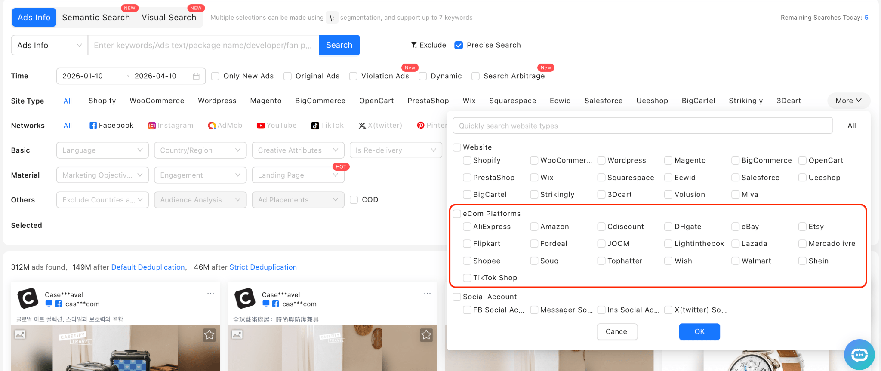Switch to the Ads Info tab
The image size is (881, 371).
click(34, 18)
